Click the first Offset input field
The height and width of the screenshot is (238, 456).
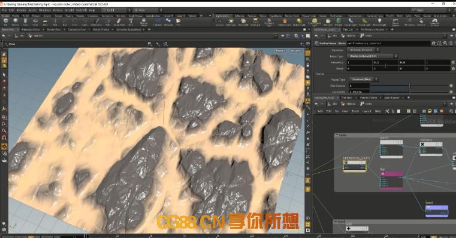click(360, 69)
